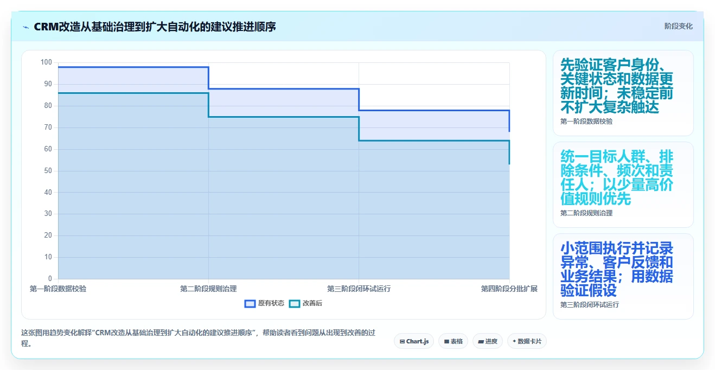Click x-axis label 第三阶段闭环试运行
Image resolution: width=715 pixels, height=370 pixels.
pos(359,289)
